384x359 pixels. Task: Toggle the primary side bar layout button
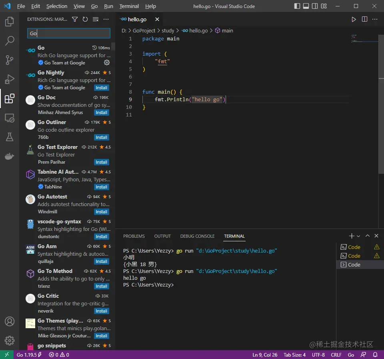click(297, 6)
